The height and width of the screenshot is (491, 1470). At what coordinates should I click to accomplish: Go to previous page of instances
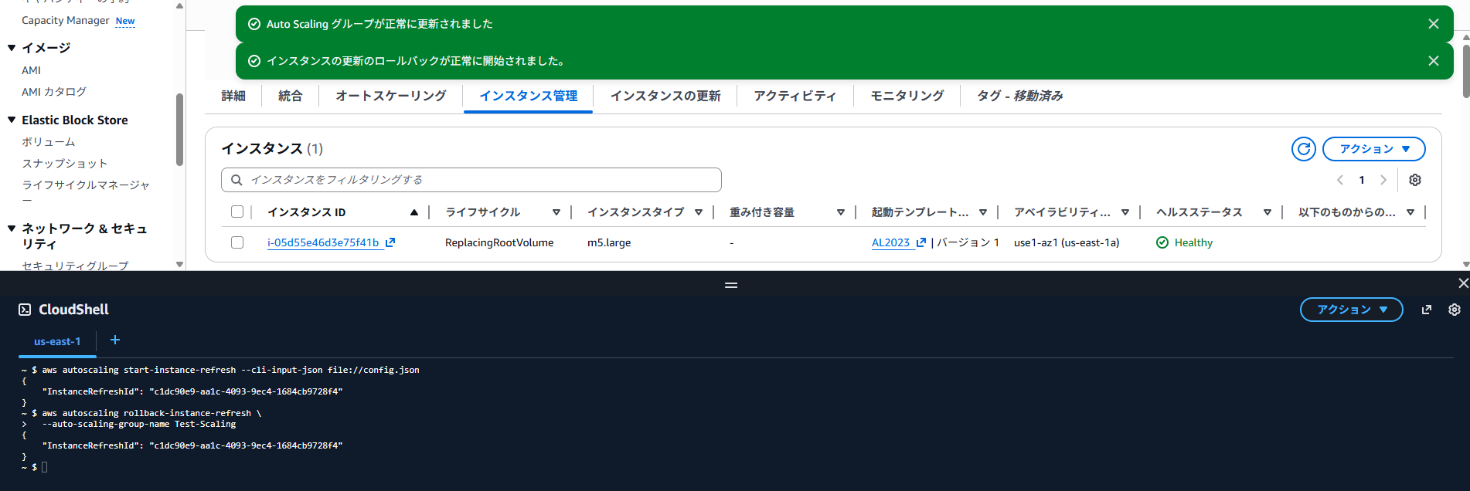coord(1340,180)
